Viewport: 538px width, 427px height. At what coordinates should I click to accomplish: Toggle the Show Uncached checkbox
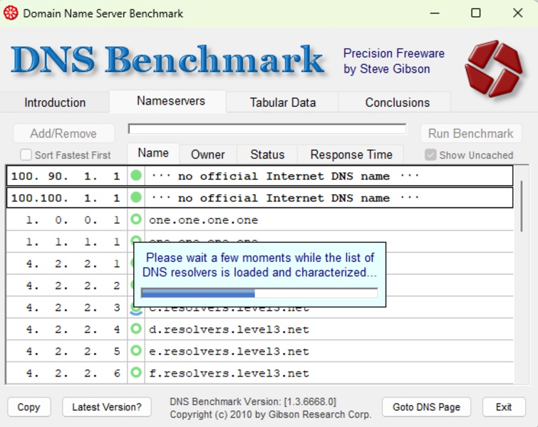[x=430, y=155]
